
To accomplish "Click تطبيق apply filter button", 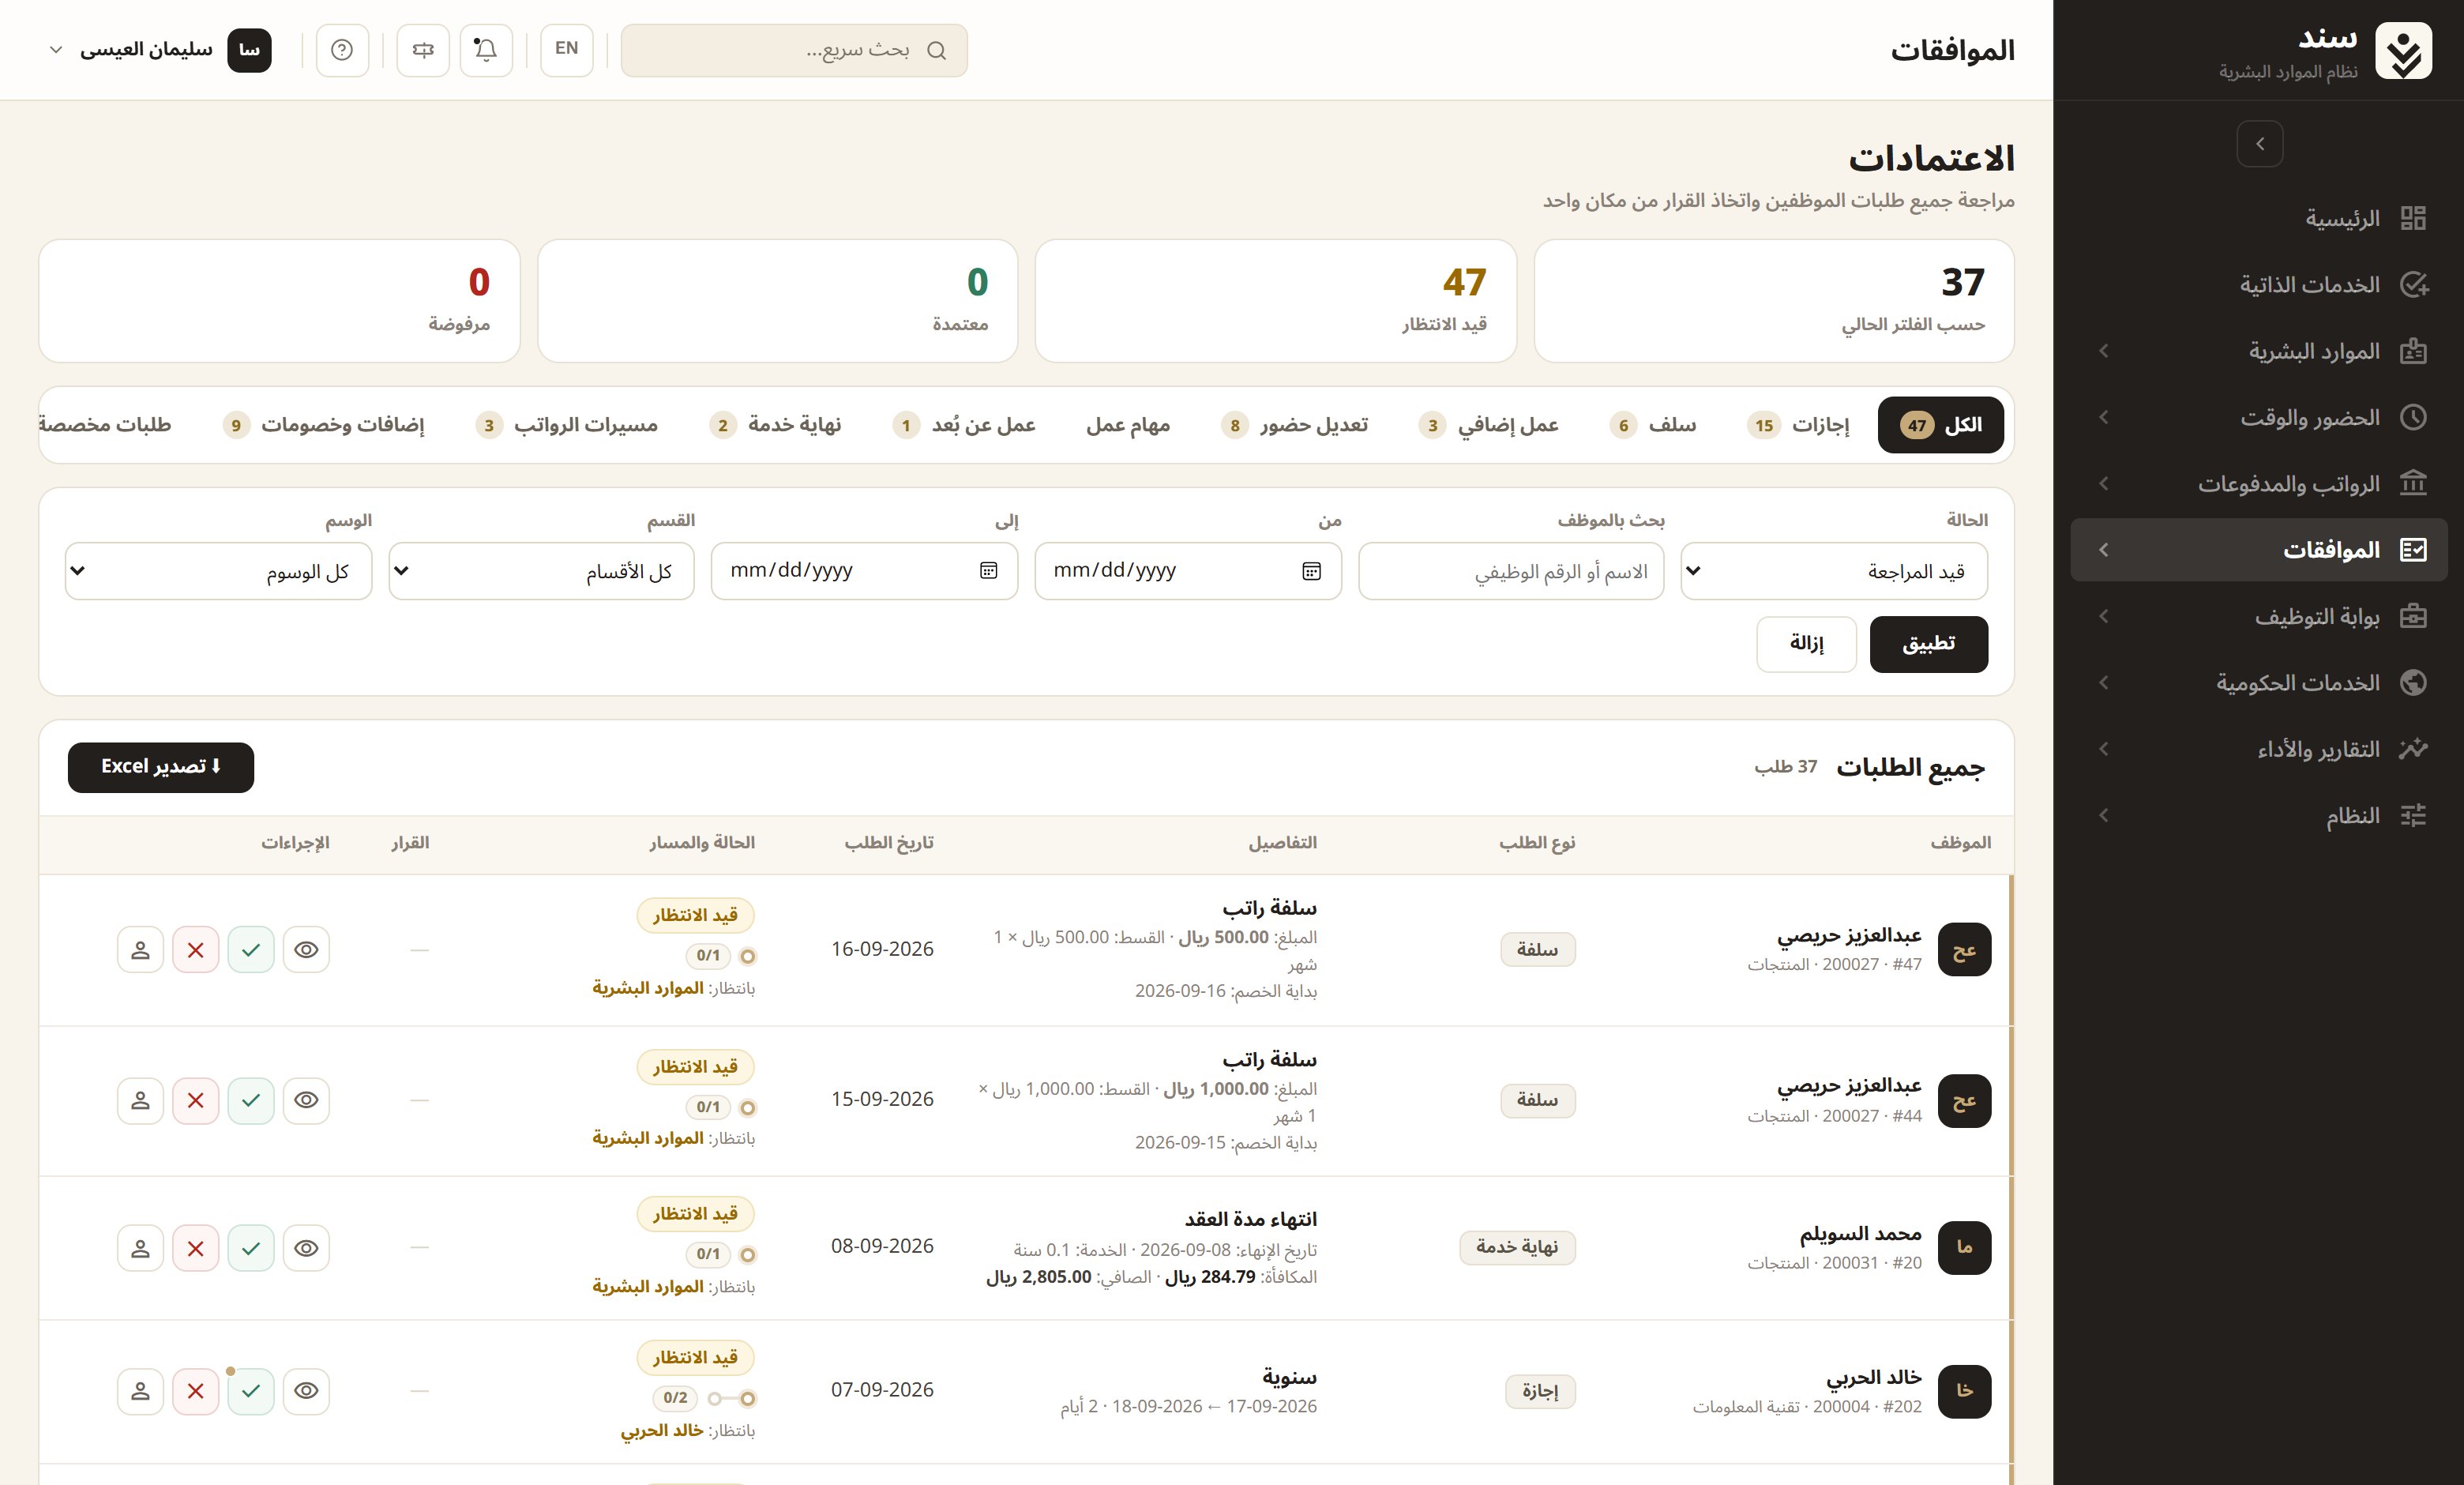I will 1928,644.
